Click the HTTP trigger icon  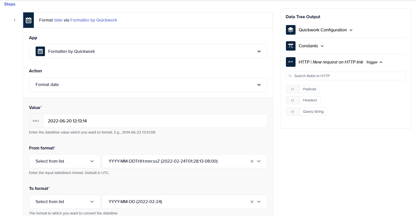coord(290,62)
